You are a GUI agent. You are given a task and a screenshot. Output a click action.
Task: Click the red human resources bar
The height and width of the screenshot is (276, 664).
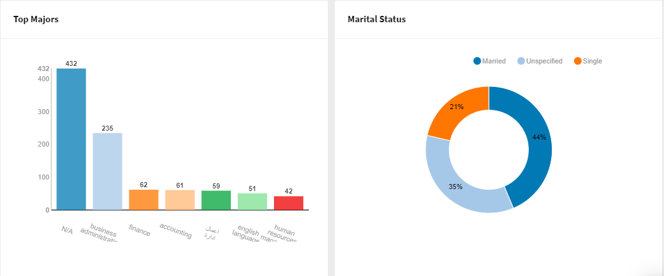[288, 203]
